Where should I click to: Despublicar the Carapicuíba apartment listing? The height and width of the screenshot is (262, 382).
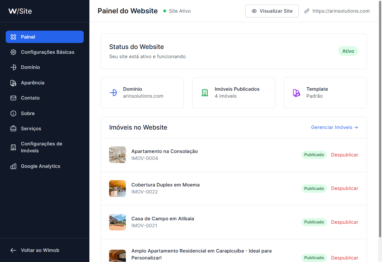pos(345,258)
